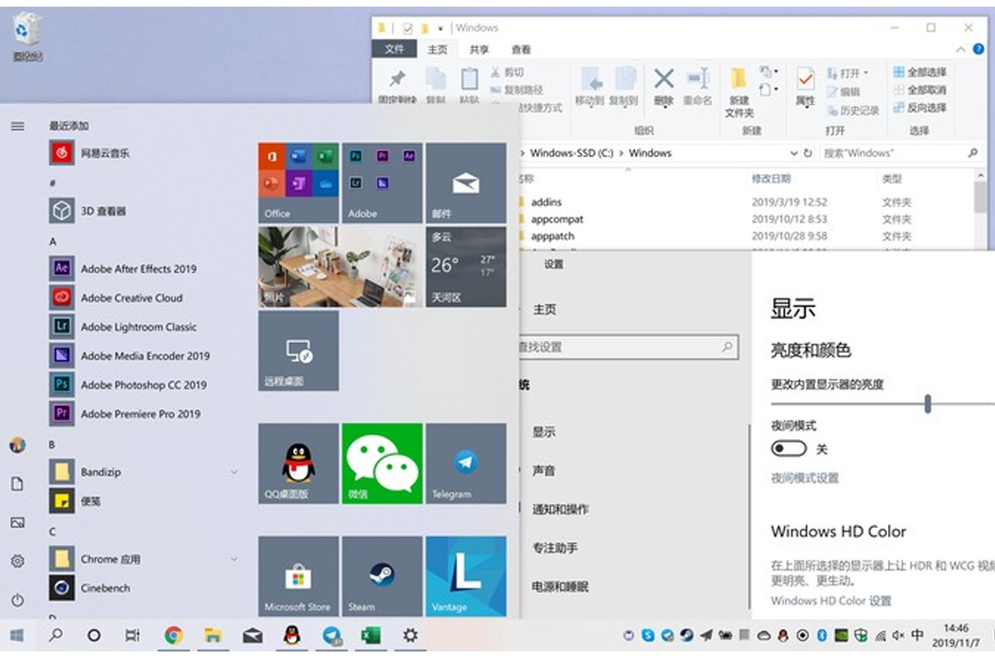
Task: Select Power & sleep in Settings sidebar
Action: 561,587
